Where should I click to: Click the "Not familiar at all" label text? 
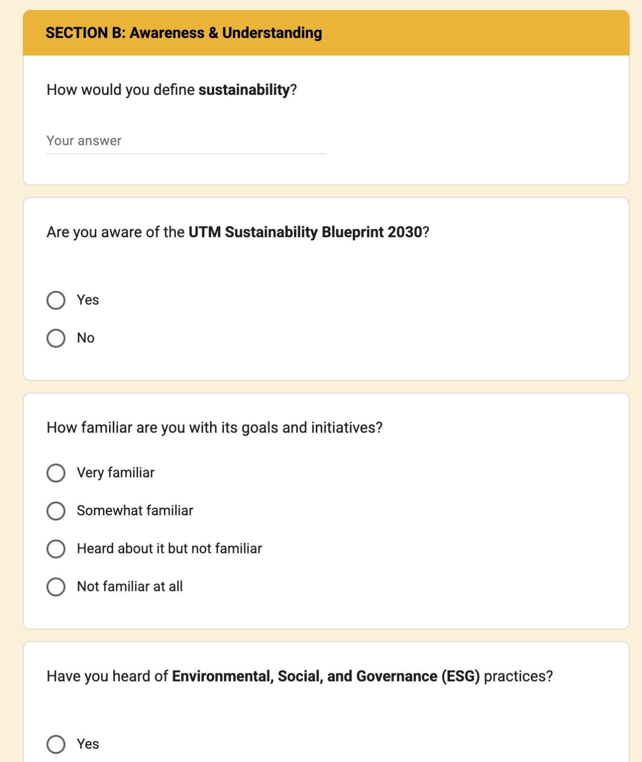coord(130,587)
